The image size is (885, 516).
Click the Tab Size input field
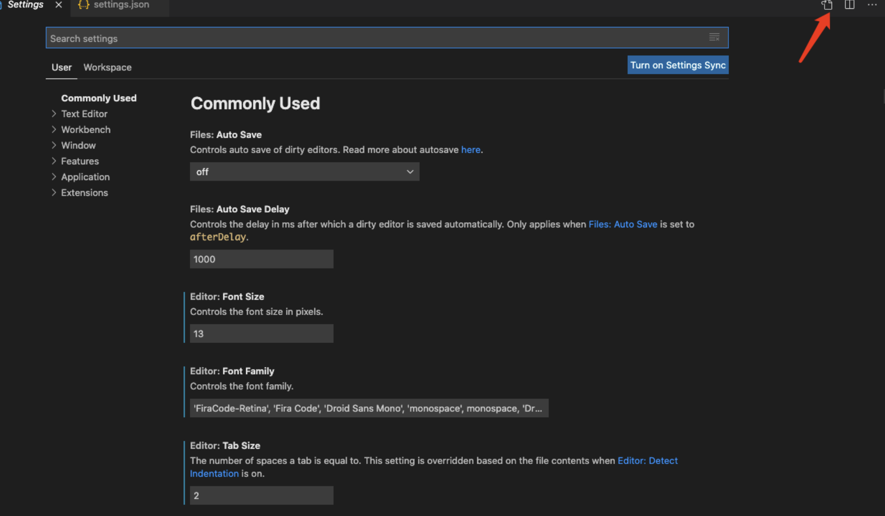pos(261,496)
